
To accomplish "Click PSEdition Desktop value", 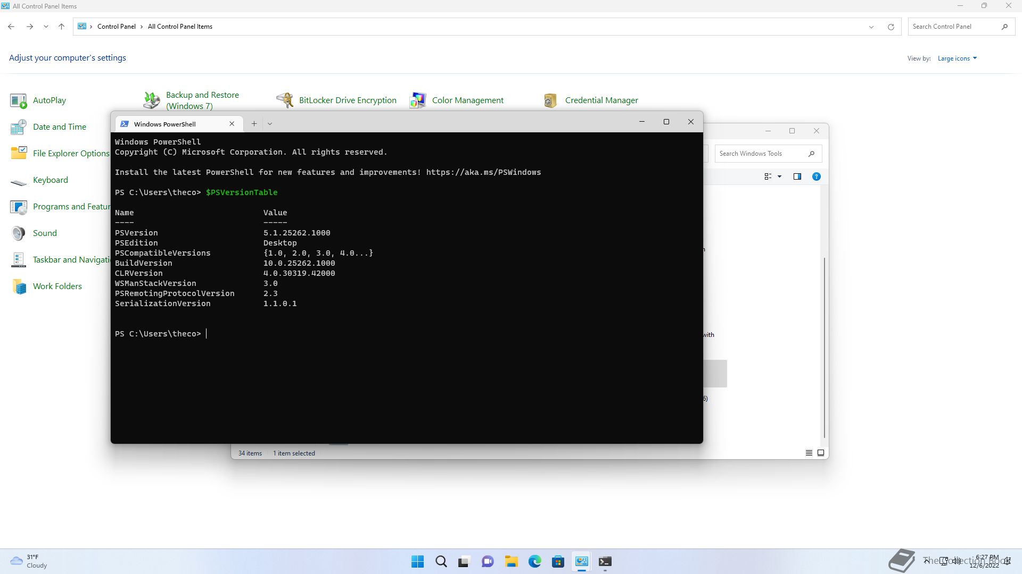I will point(280,243).
